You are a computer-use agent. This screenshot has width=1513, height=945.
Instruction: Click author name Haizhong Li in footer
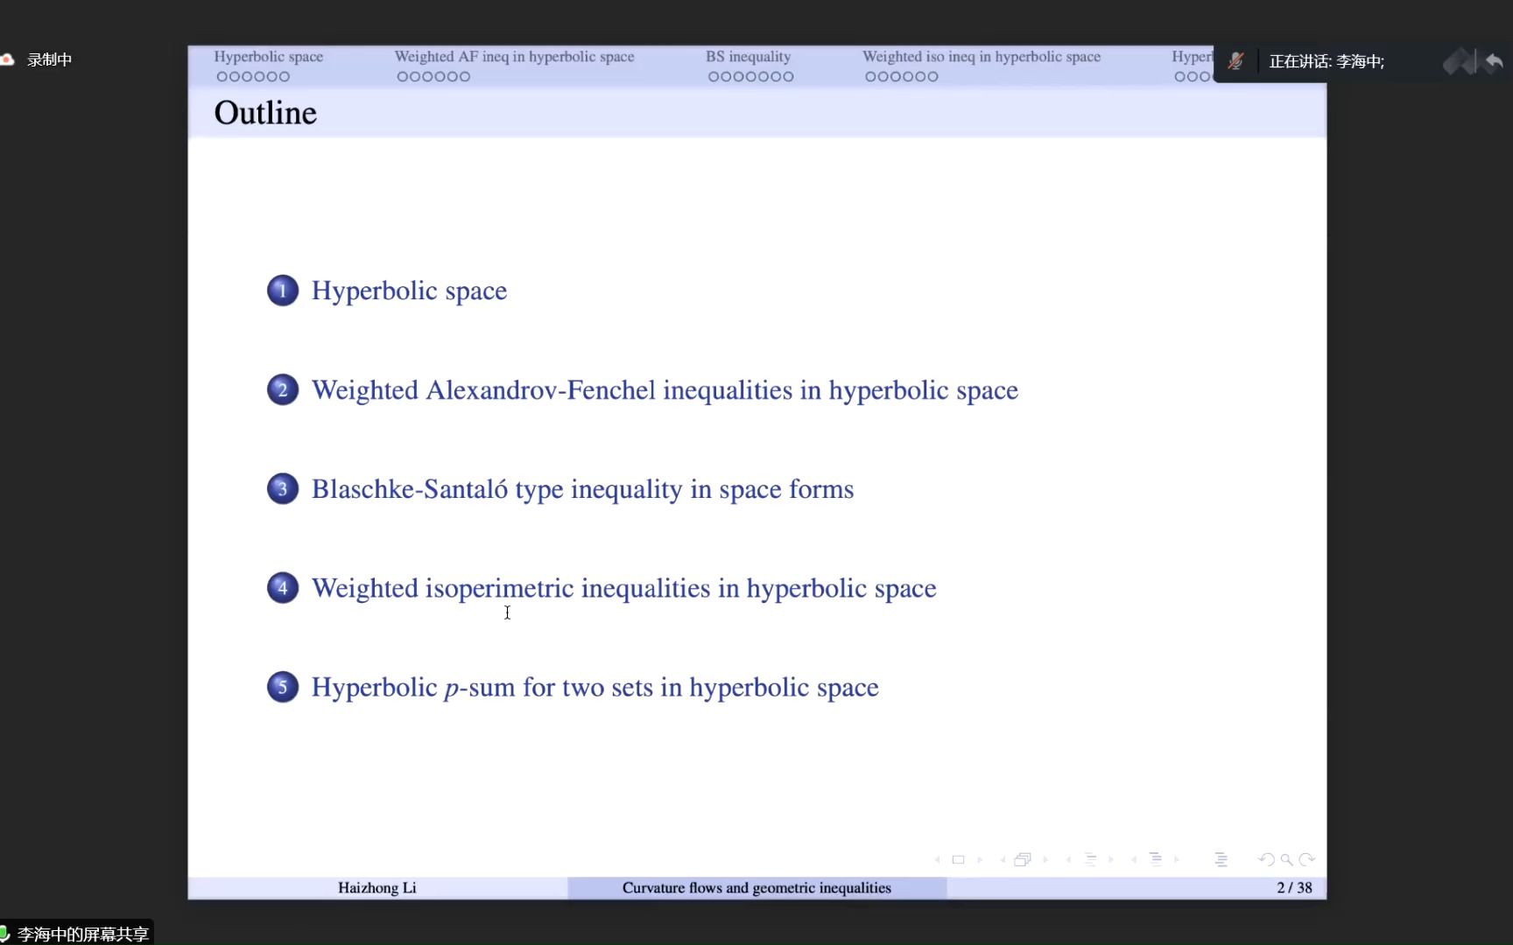pos(377,887)
